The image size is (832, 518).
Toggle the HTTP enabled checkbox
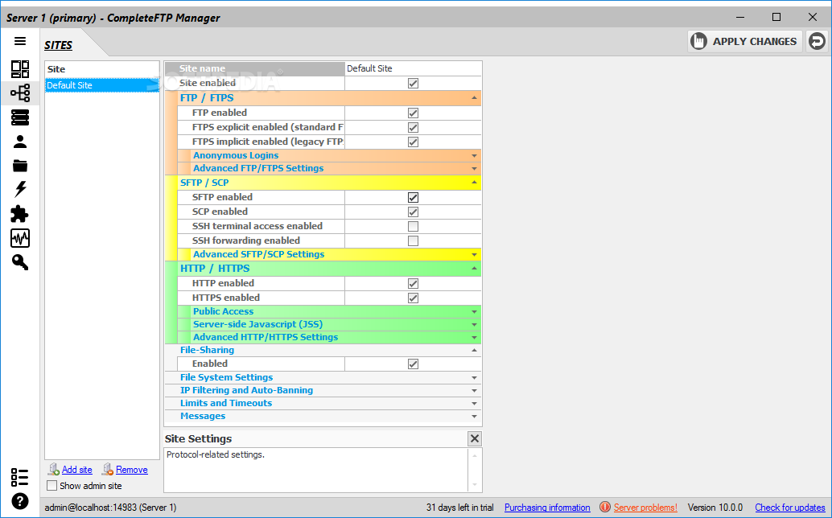click(413, 284)
